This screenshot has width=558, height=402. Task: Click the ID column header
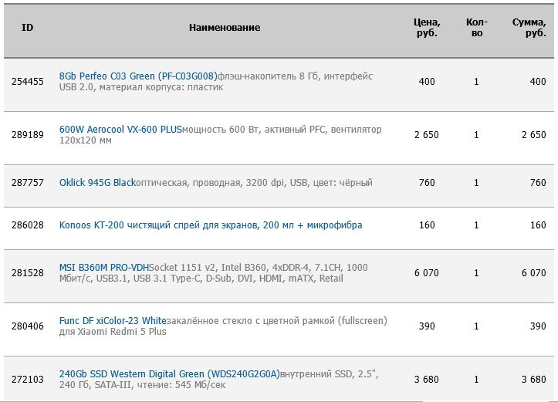(27, 28)
